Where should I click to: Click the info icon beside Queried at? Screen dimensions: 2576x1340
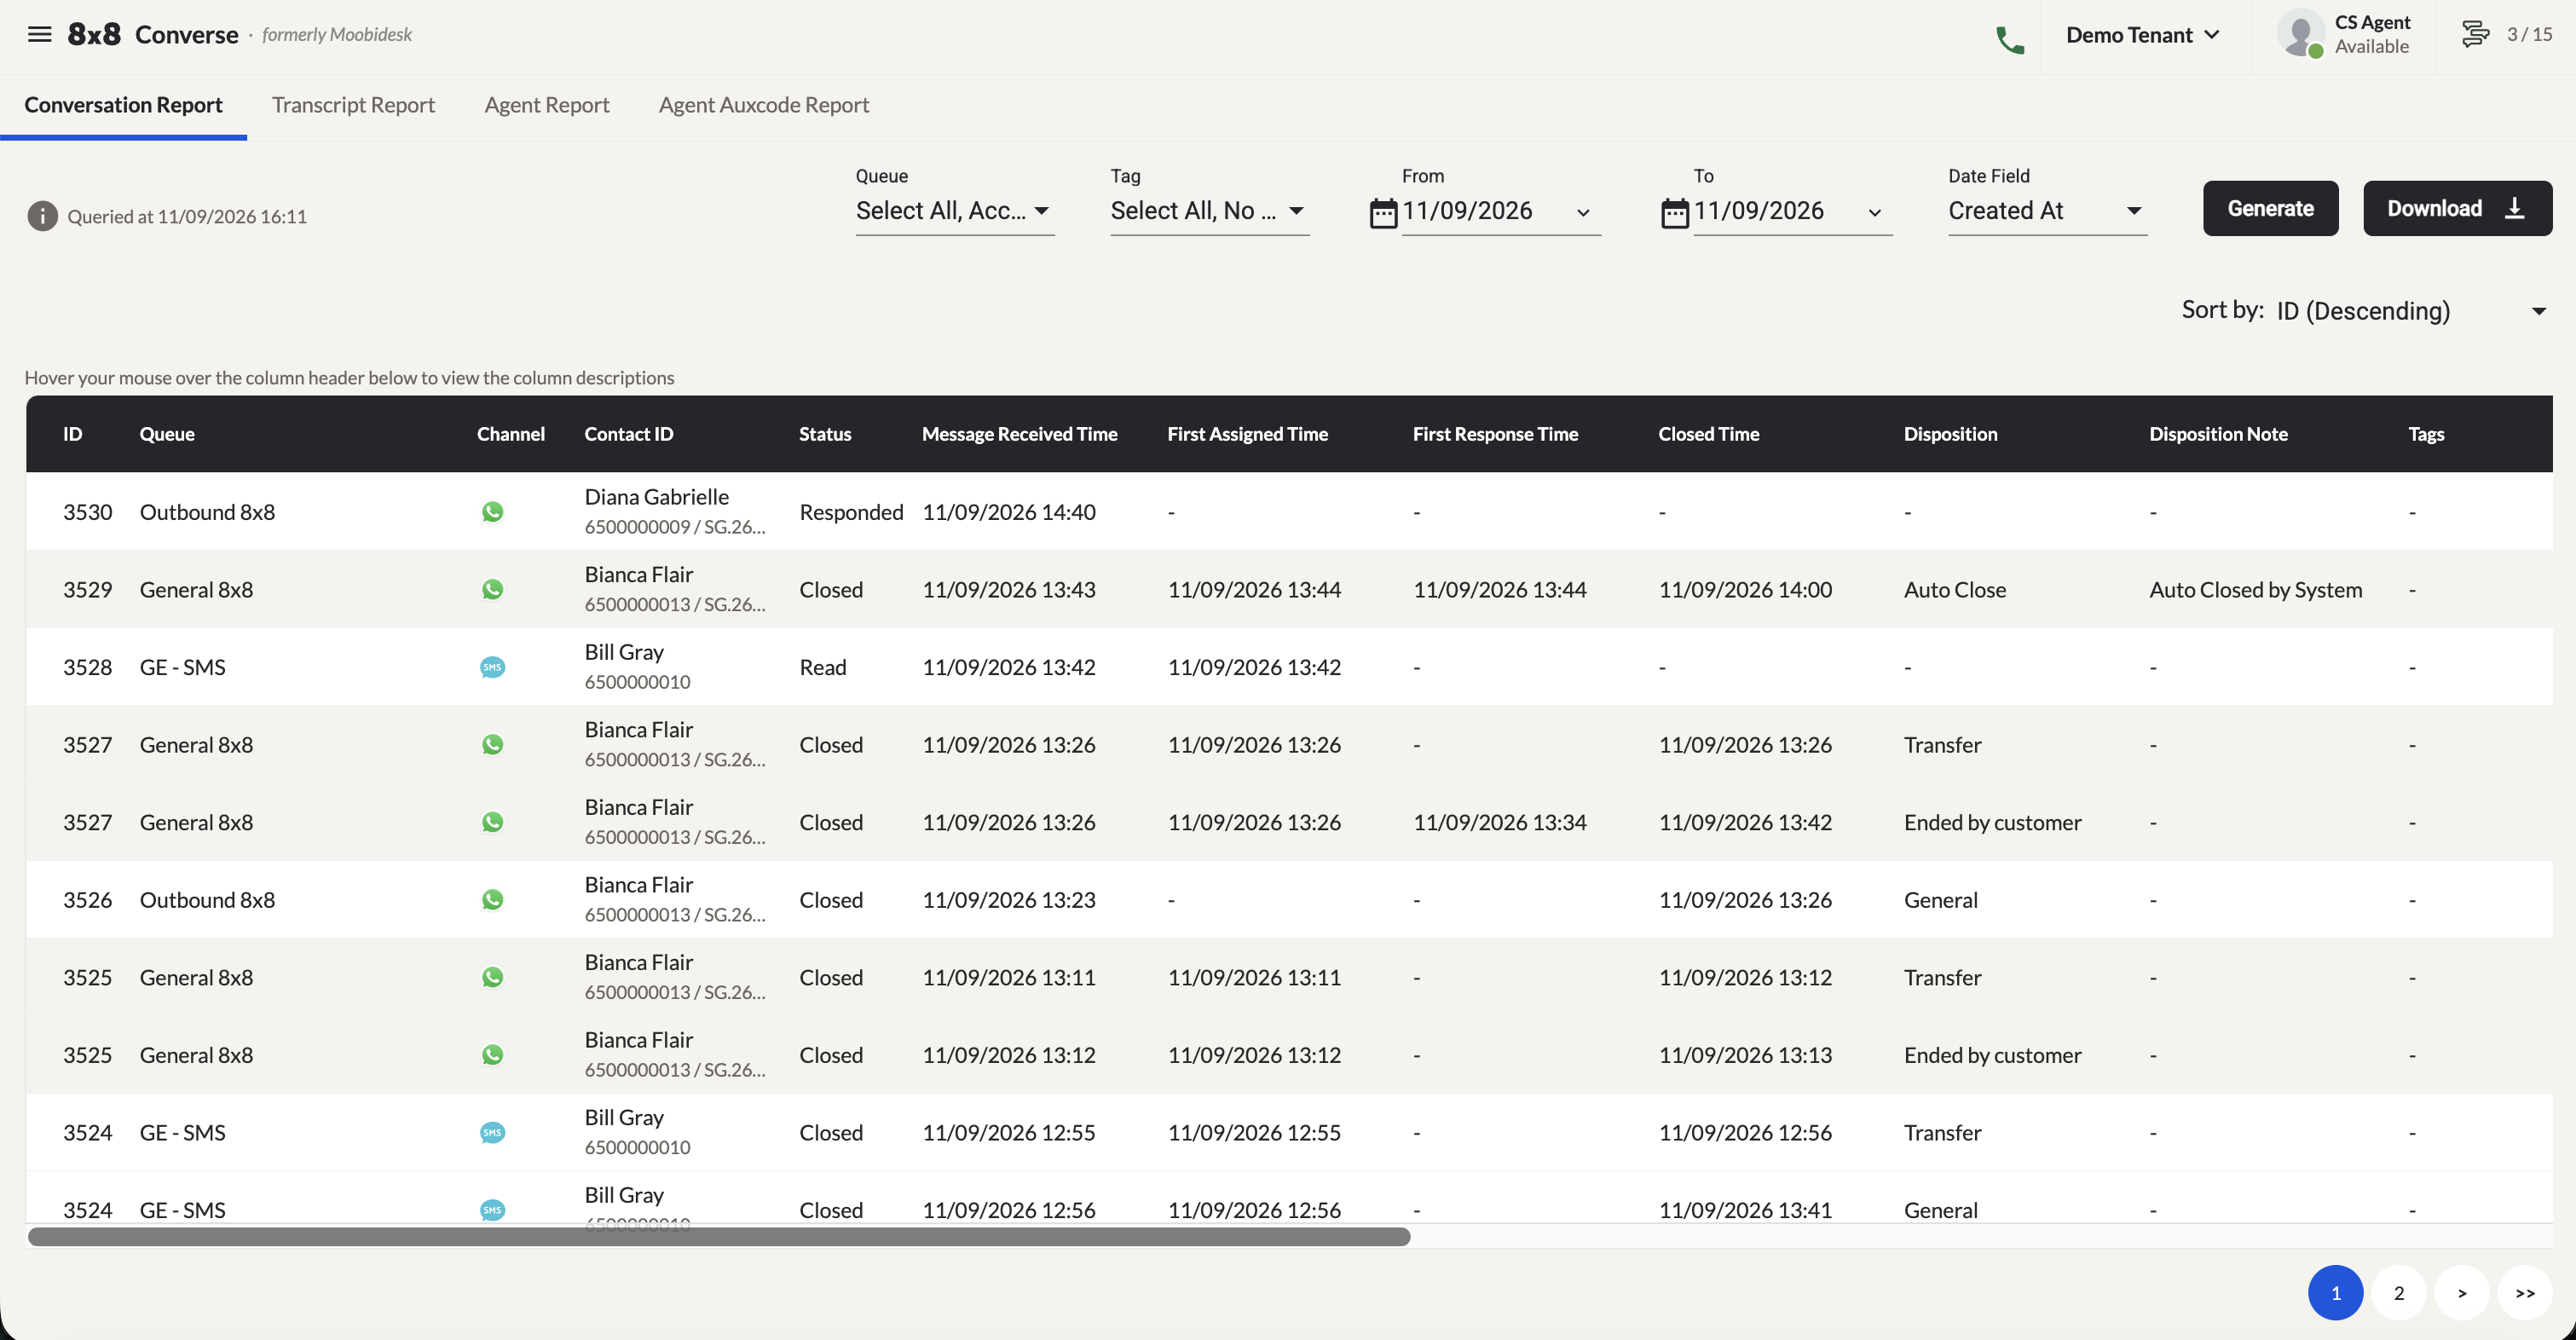[42, 216]
